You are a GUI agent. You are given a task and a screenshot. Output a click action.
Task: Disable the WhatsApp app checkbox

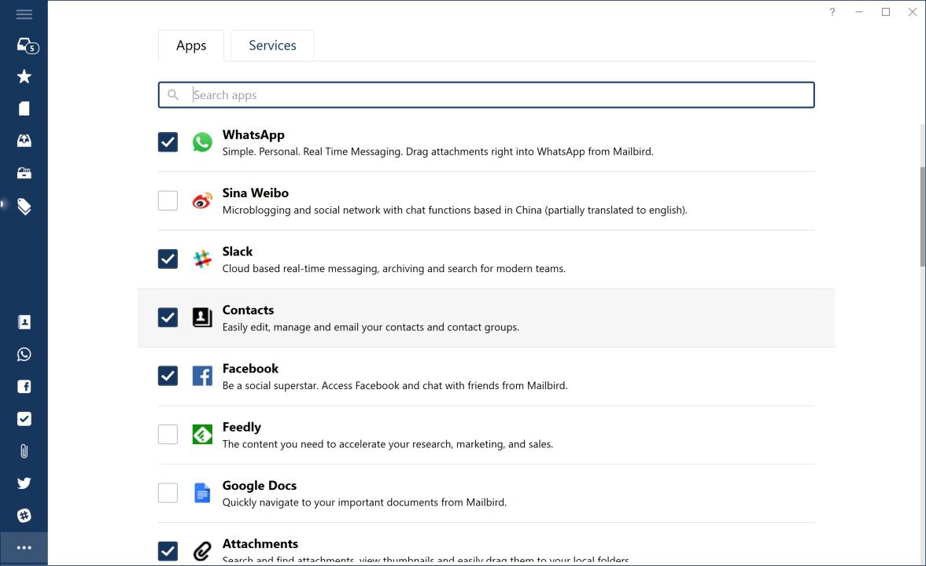coord(168,141)
